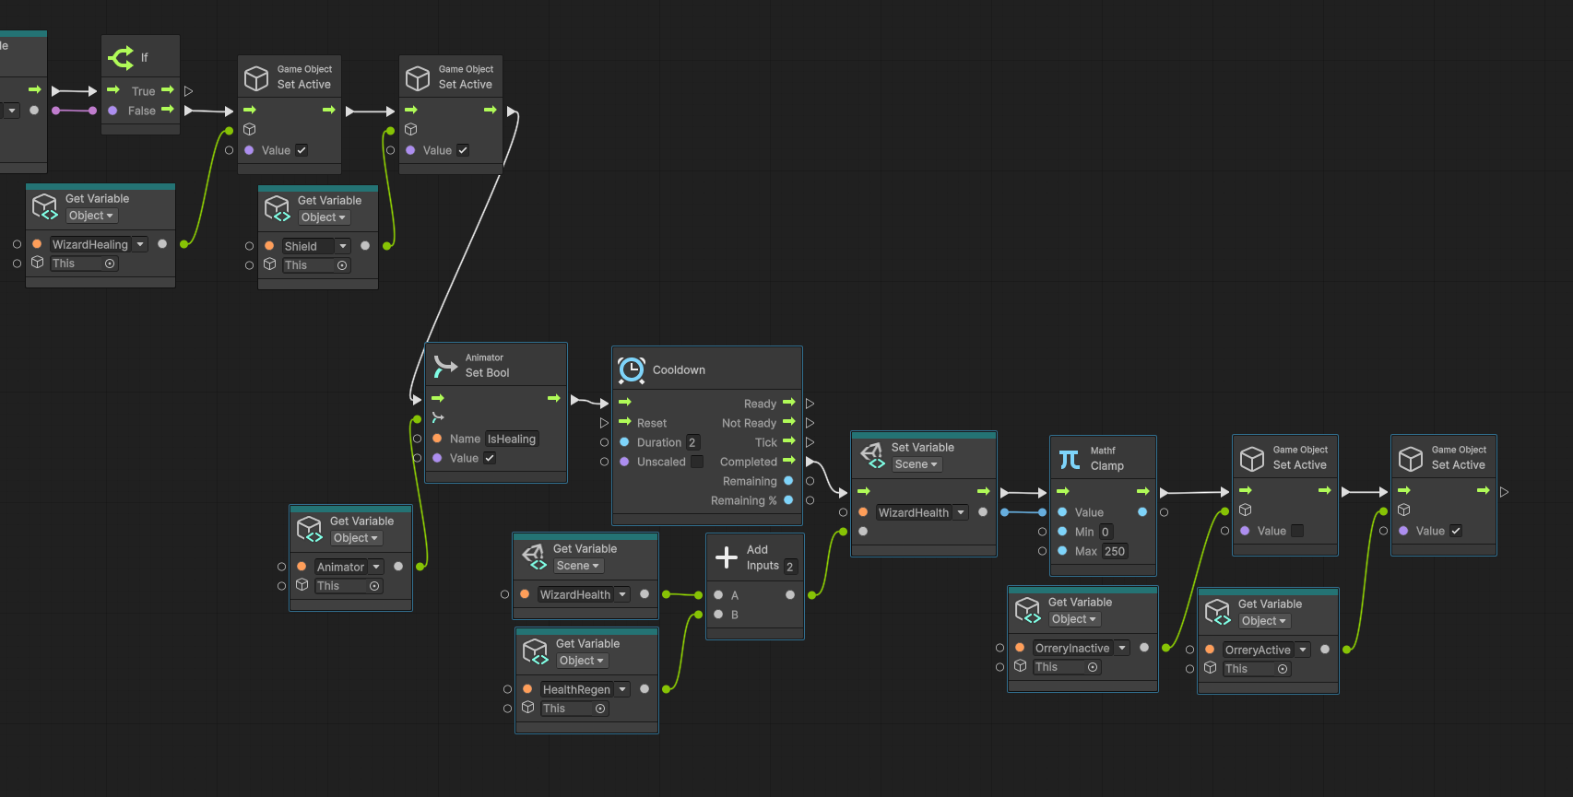The height and width of the screenshot is (797, 1573).
Task: Click the Get Variable Animator node icon
Action: [310, 529]
